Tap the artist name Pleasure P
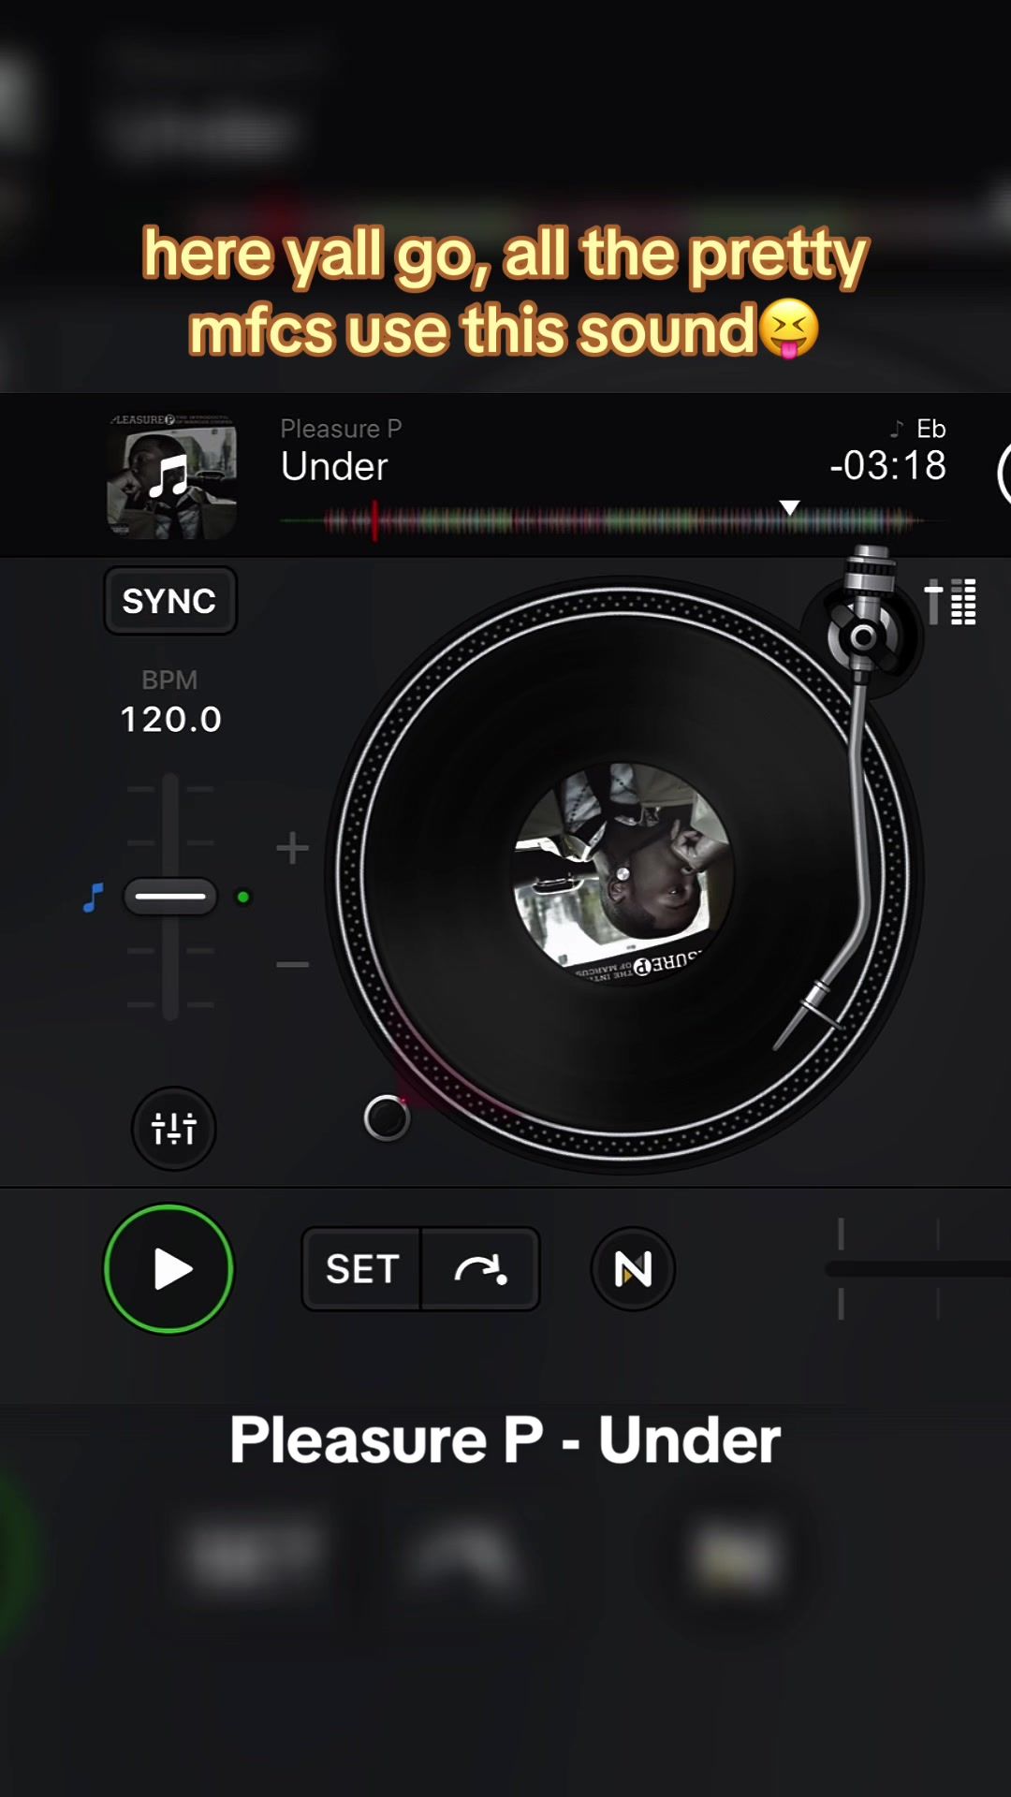This screenshot has height=1797, width=1011. pyautogui.click(x=341, y=429)
